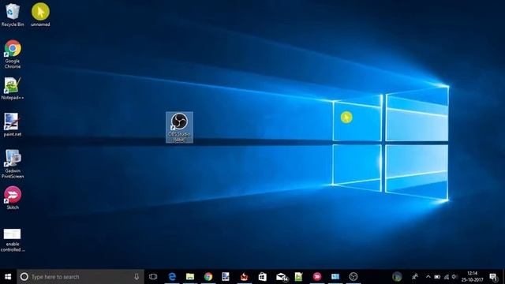505x284 pixels.
Task: Click the round globe icon near system tray
Action: point(397,277)
